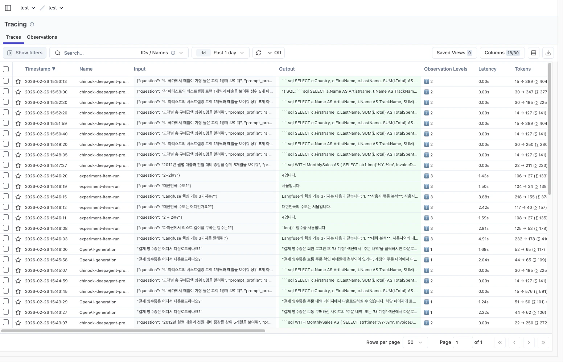Star the trace at 15:50:40
This screenshot has height=362, width=563.
[18, 134]
